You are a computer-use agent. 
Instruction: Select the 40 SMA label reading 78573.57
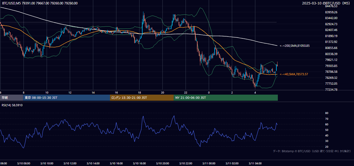coord(294,74)
